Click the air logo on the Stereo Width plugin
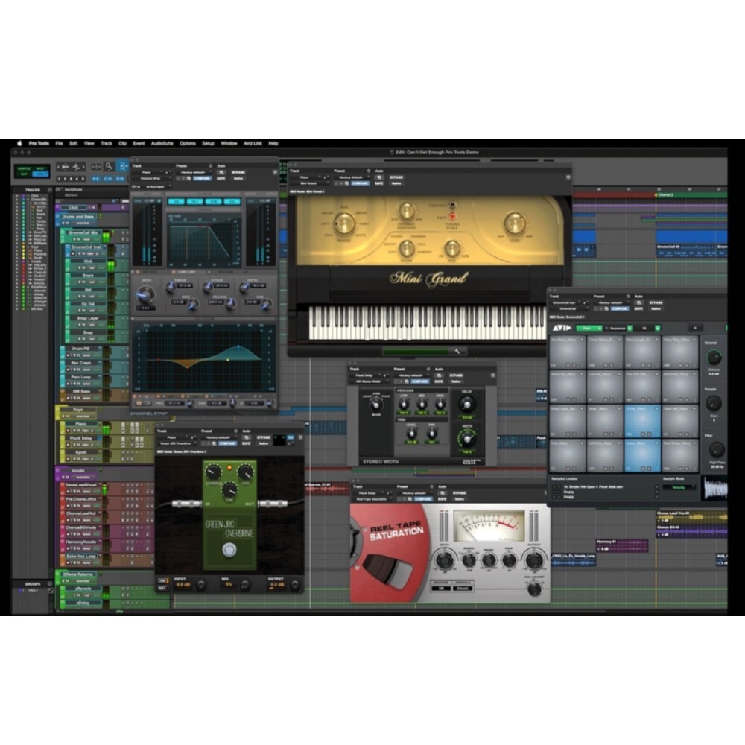 click(x=472, y=460)
